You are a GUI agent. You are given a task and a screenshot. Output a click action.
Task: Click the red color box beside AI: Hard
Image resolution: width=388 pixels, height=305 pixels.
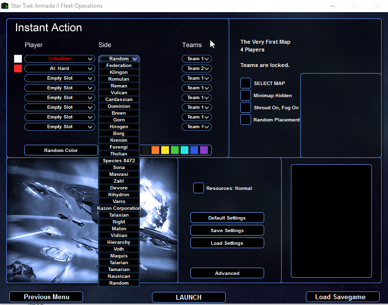pyautogui.click(x=18, y=68)
